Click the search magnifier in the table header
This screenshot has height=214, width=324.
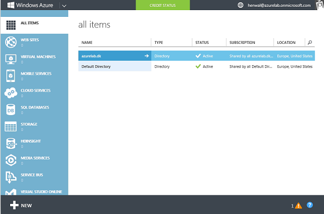pos(310,42)
